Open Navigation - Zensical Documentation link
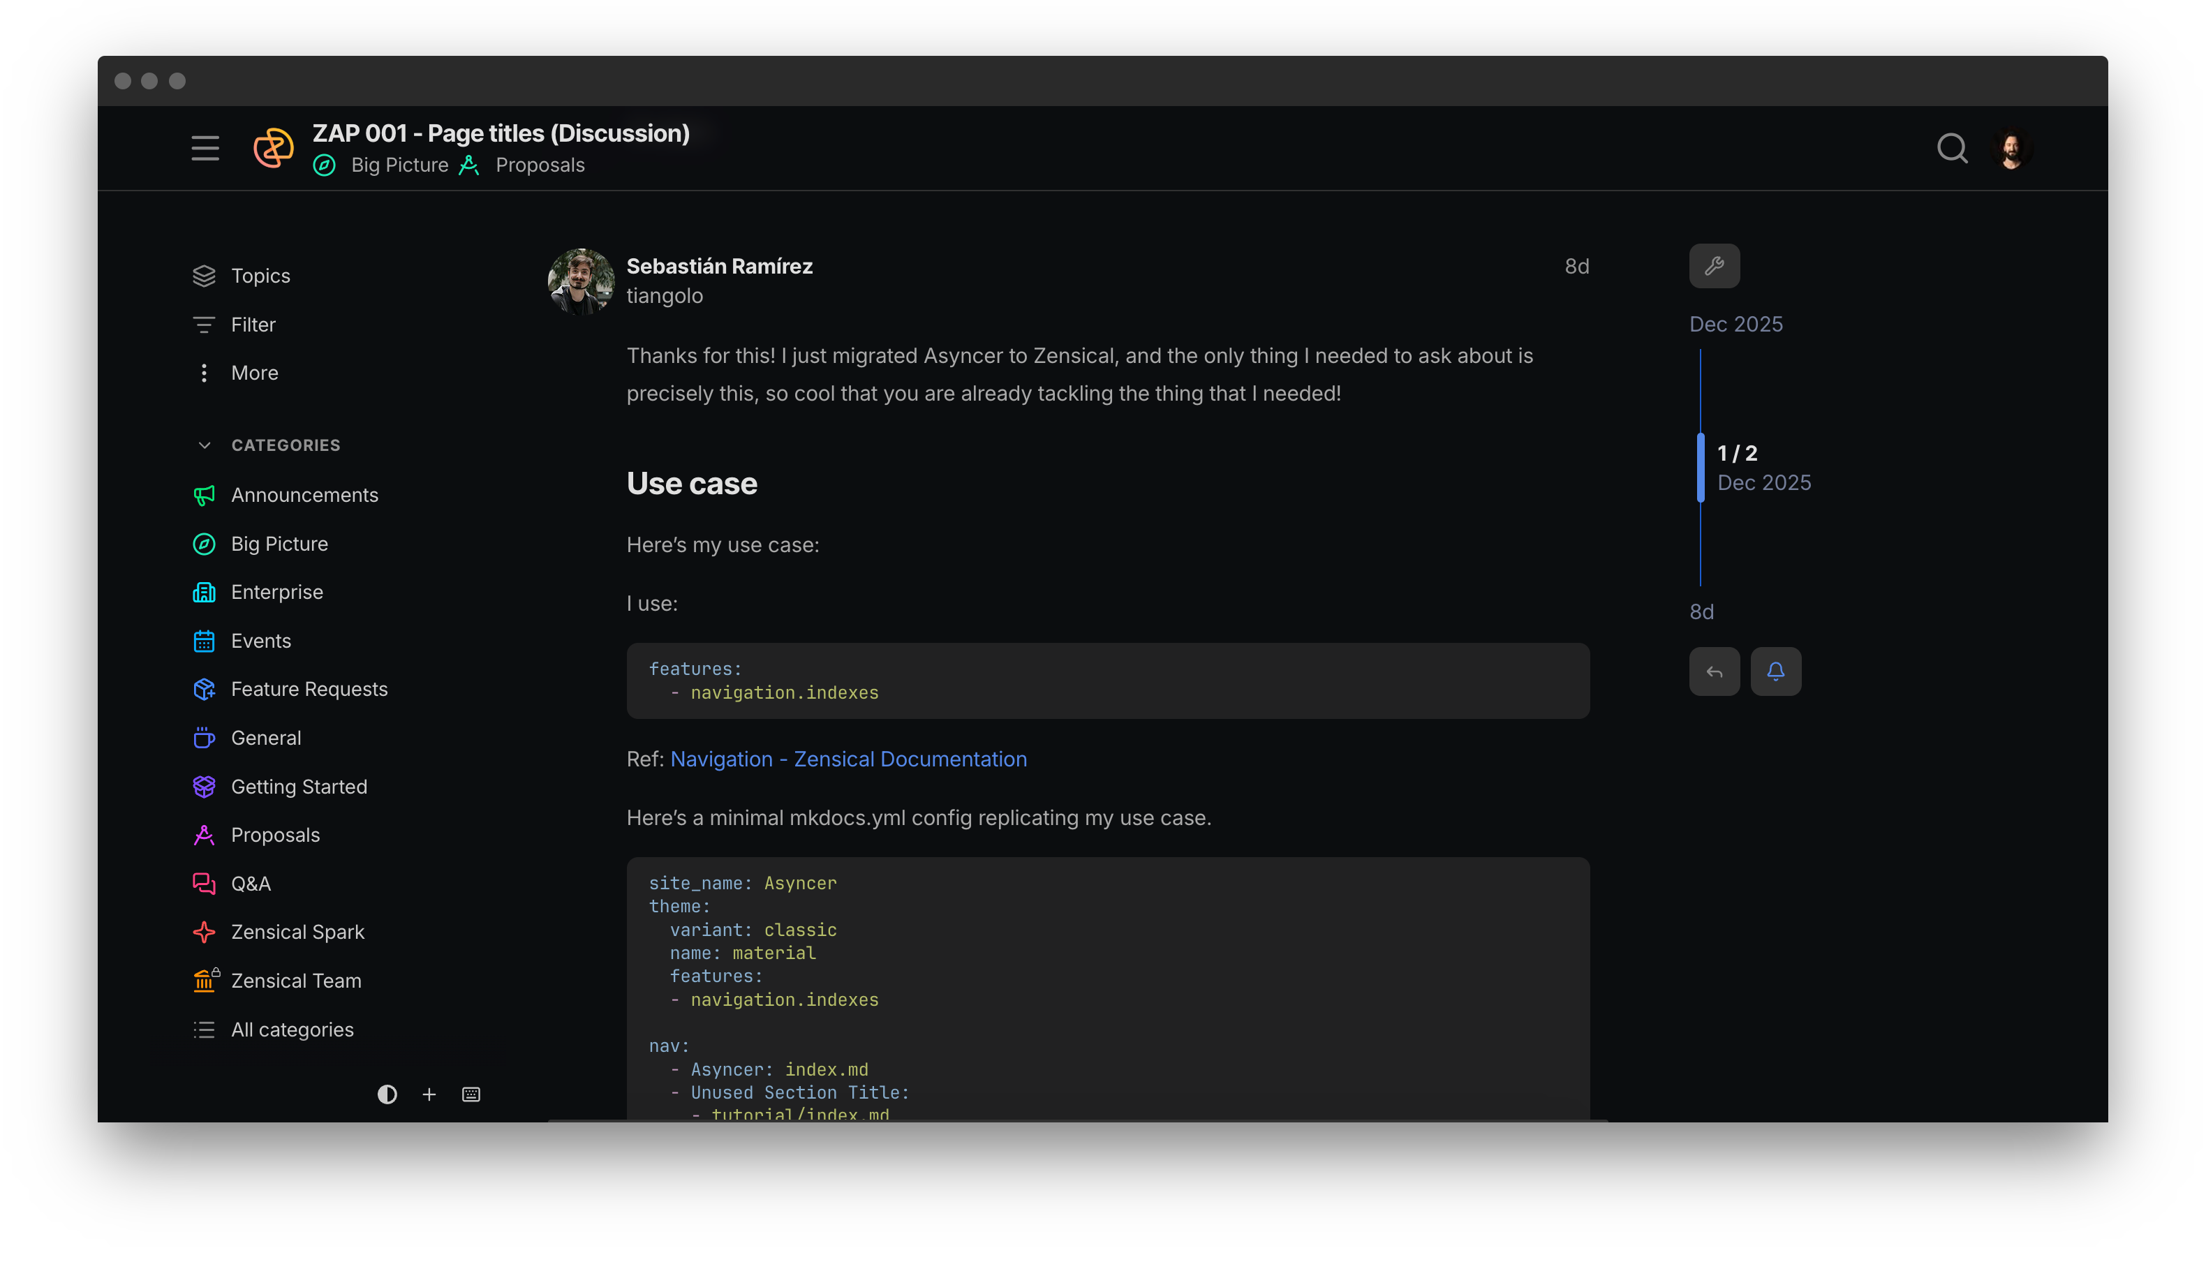The height and width of the screenshot is (1262, 2206). pyautogui.click(x=847, y=759)
